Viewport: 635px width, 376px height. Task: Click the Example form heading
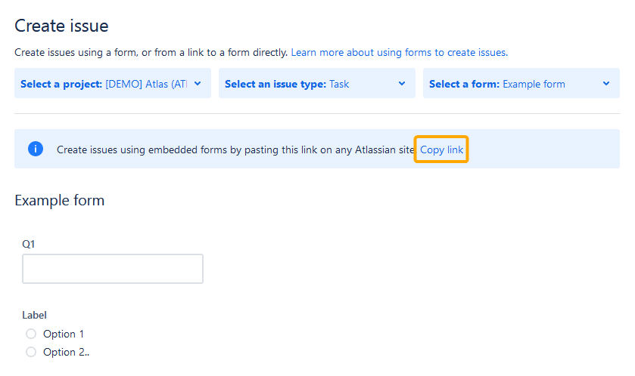(x=60, y=200)
